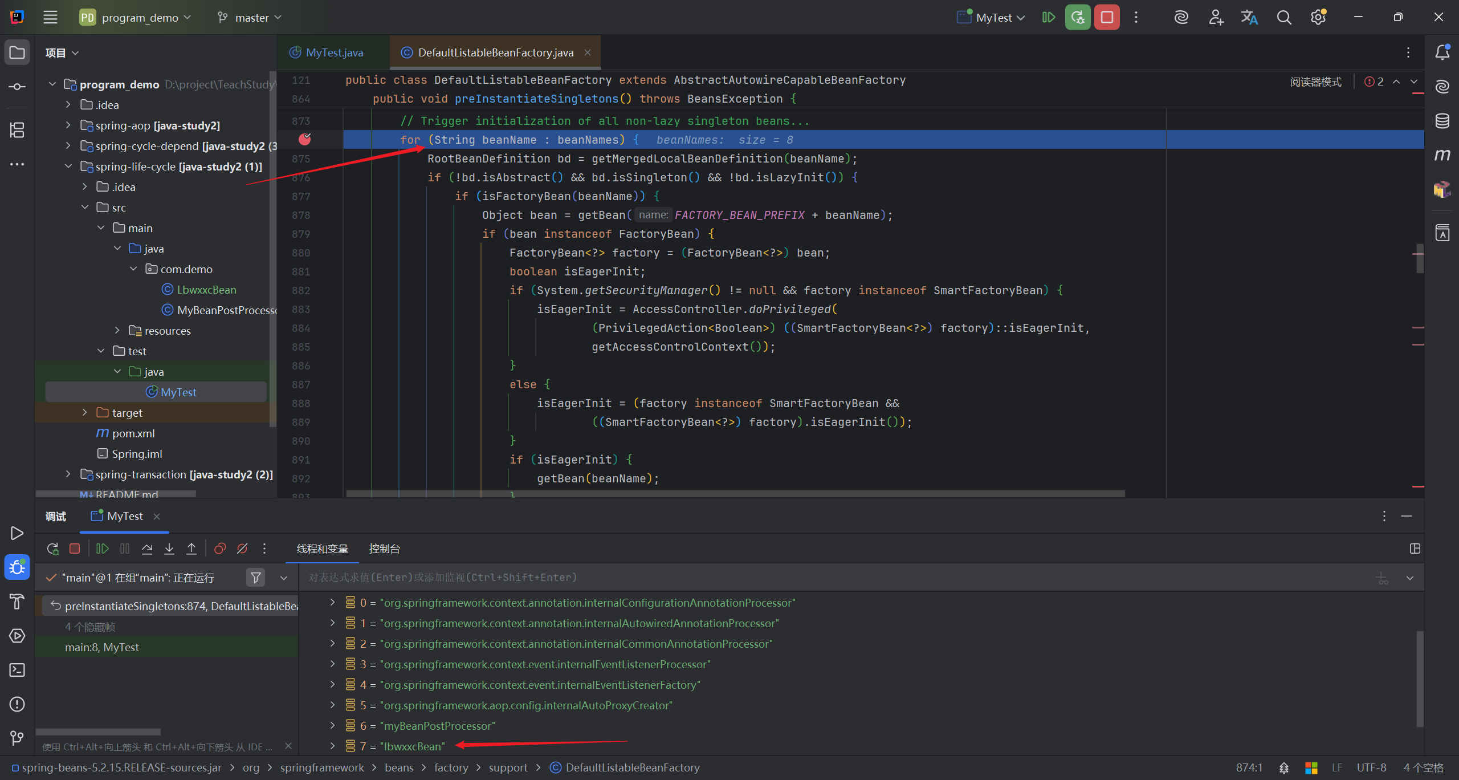Click the Step Into debug icon
The width and height of the screenshot is (1459, 780).
click(x=169, y=549)
